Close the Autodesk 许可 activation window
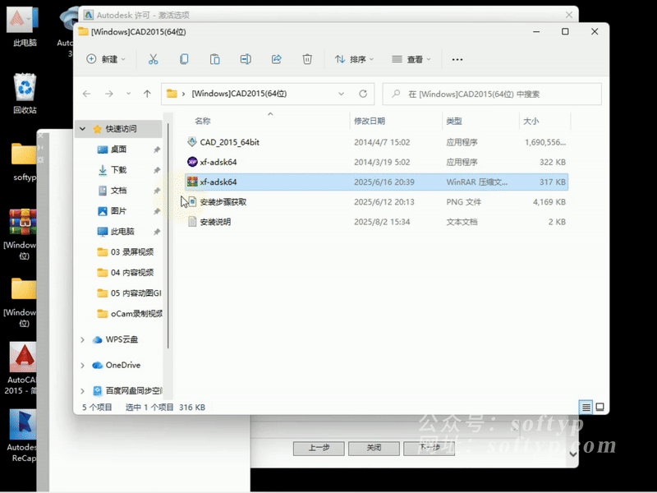 pyautogui.click(x=568, y=15)
